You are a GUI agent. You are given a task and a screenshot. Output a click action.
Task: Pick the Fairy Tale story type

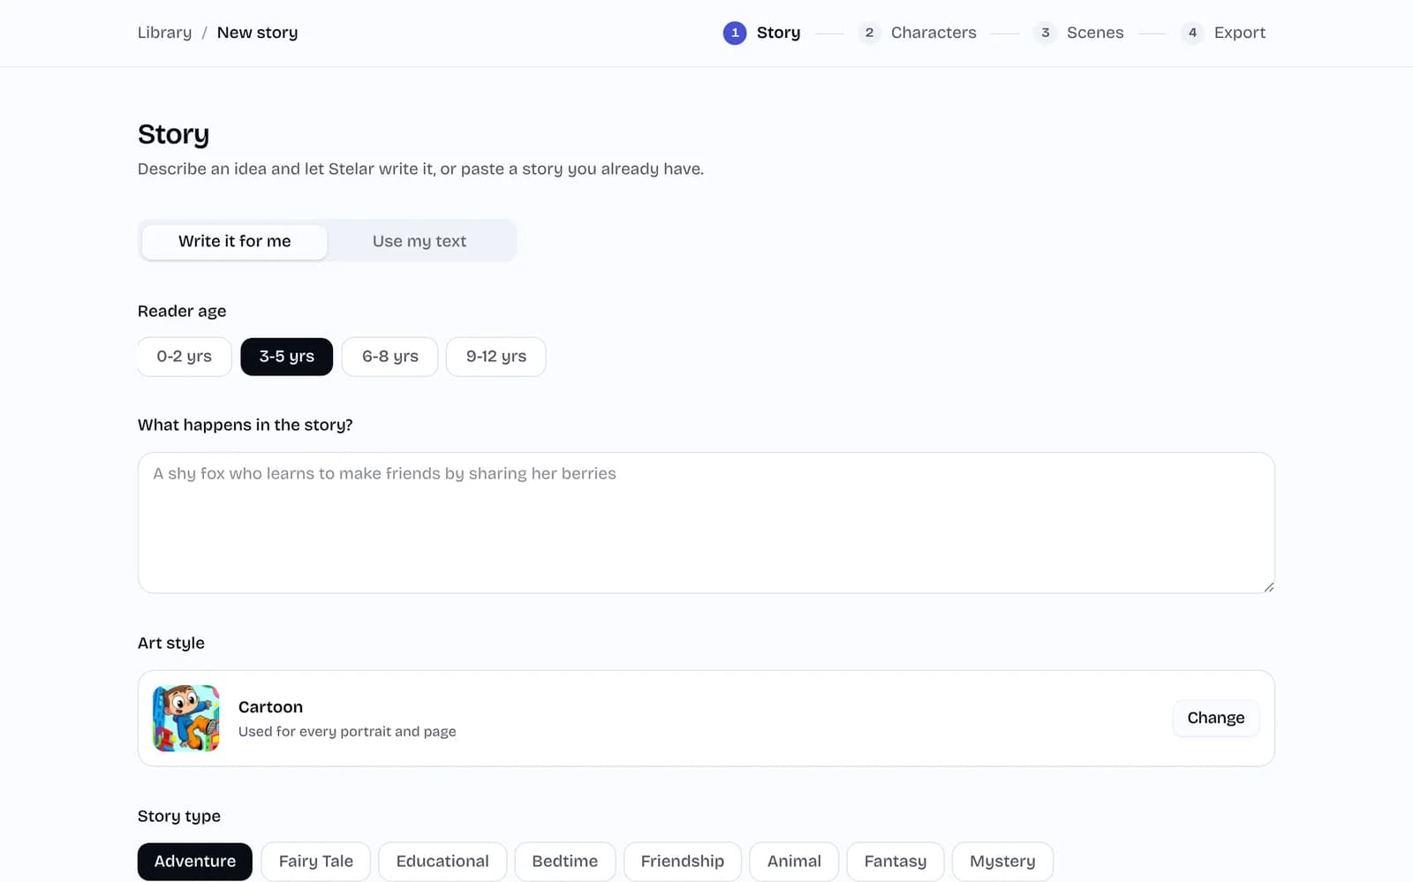[x=316, y=861]
